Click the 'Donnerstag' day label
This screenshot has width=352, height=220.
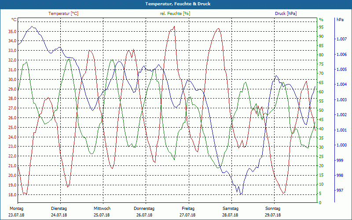pos(144,209)
